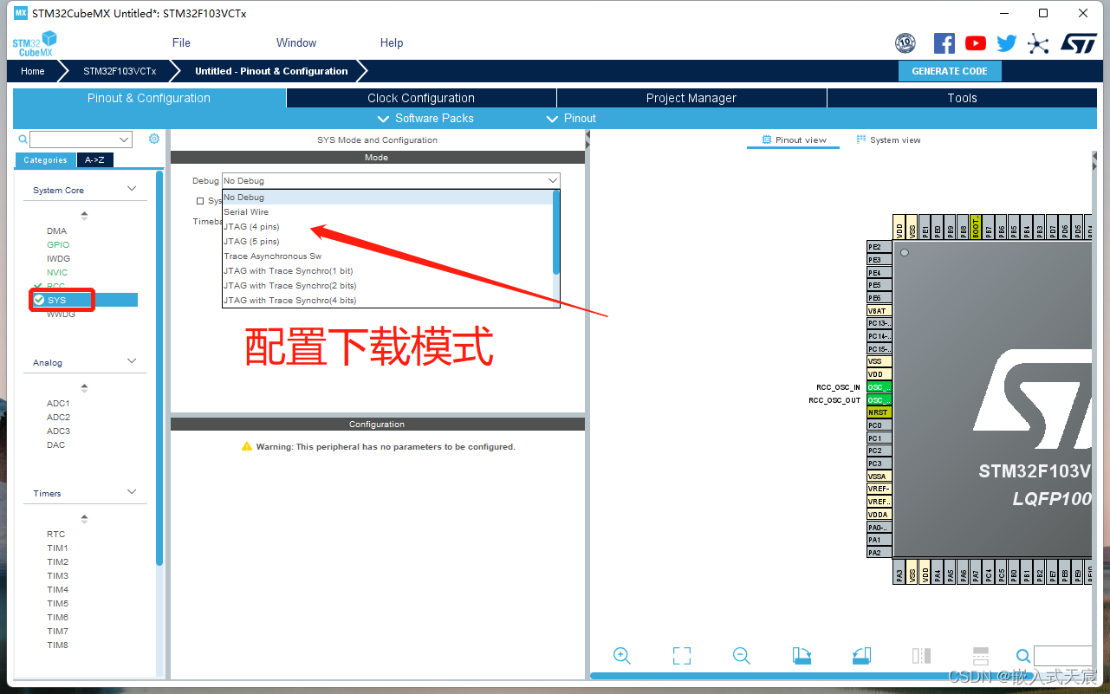Click the grid layout icon in the bottom toolbar

pyautogui.click(x=981, y=656)
